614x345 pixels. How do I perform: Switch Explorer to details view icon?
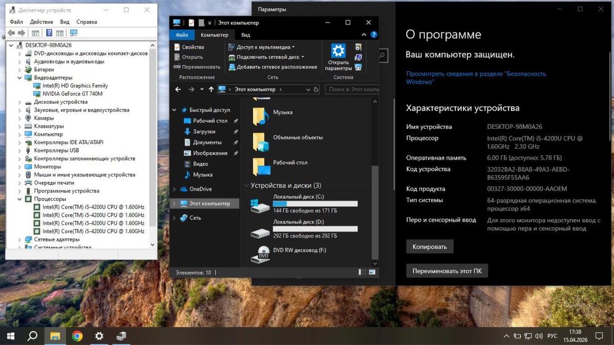[362, 272]
